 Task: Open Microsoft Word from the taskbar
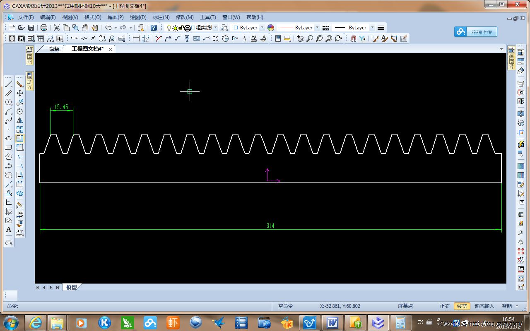click(x=332, y=322)
